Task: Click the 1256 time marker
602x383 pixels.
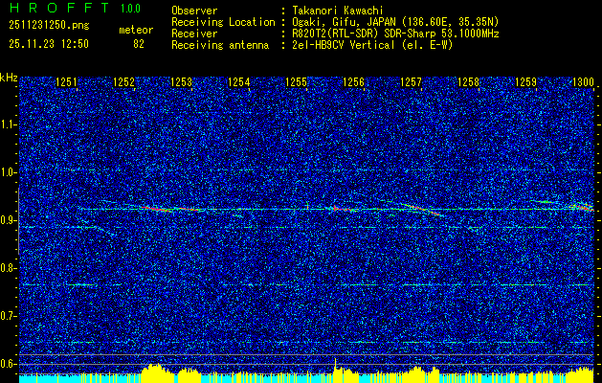Action: point(353,82)
